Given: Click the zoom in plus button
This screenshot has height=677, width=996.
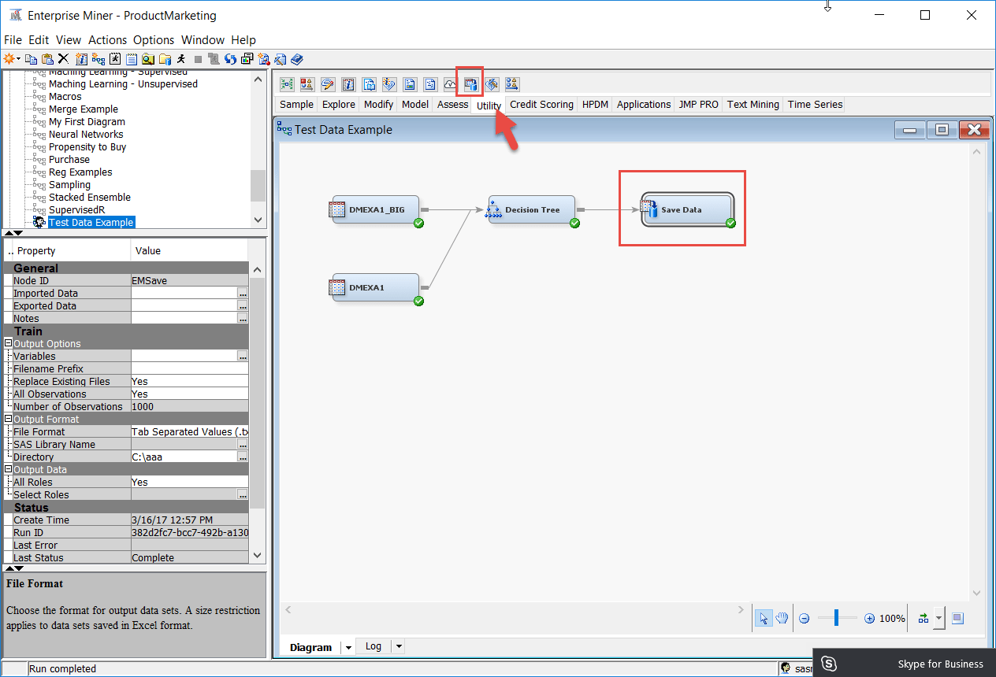Looking at the screenshot, I should [869, 619].
